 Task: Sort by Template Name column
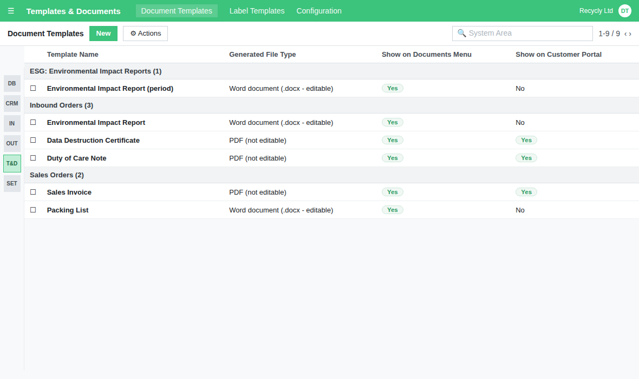click(x=73, y=55)
